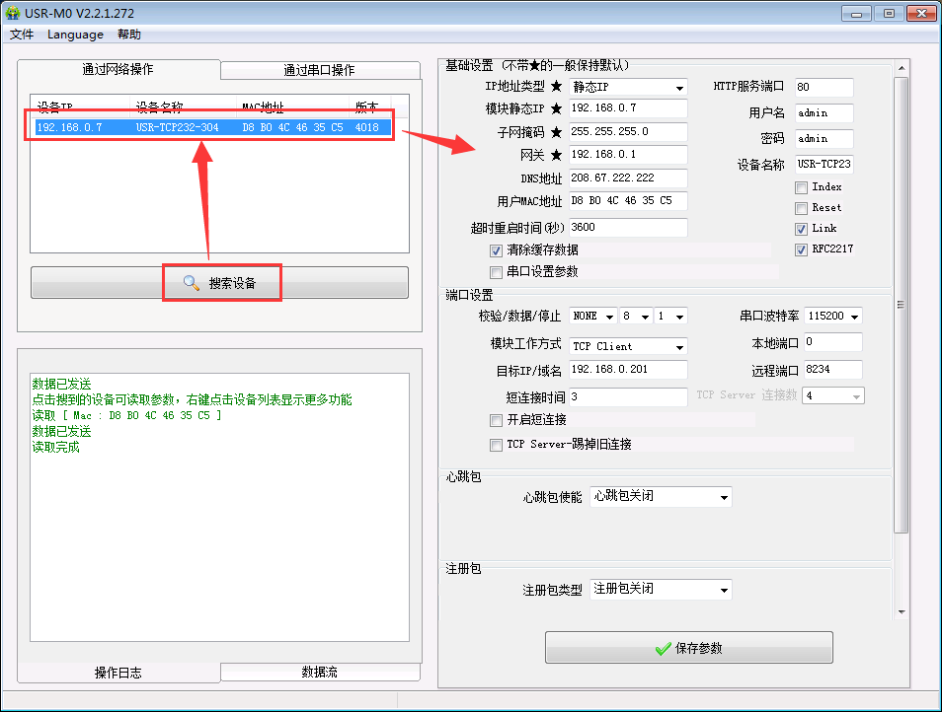Click the settings panel vertical scrollbar
The width and height of the screenshot is (942, 712).
(901, 304)
